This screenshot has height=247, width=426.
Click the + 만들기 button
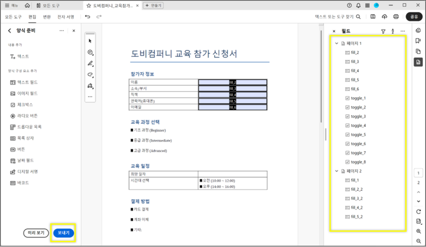[153, 6]
